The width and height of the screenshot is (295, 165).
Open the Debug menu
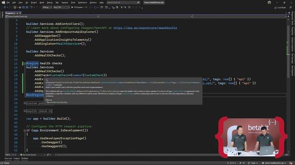(x=50, y=3)
